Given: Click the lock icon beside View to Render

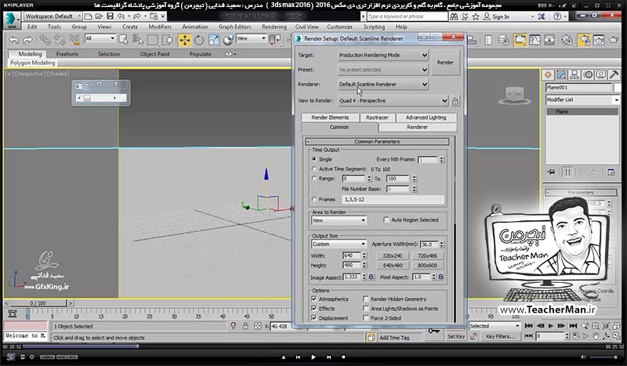Looking at the screenshot, I should pyautogui.click(x=455, y=101).
